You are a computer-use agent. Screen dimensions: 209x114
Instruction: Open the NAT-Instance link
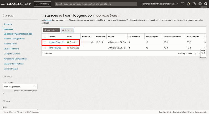[55, 48]
